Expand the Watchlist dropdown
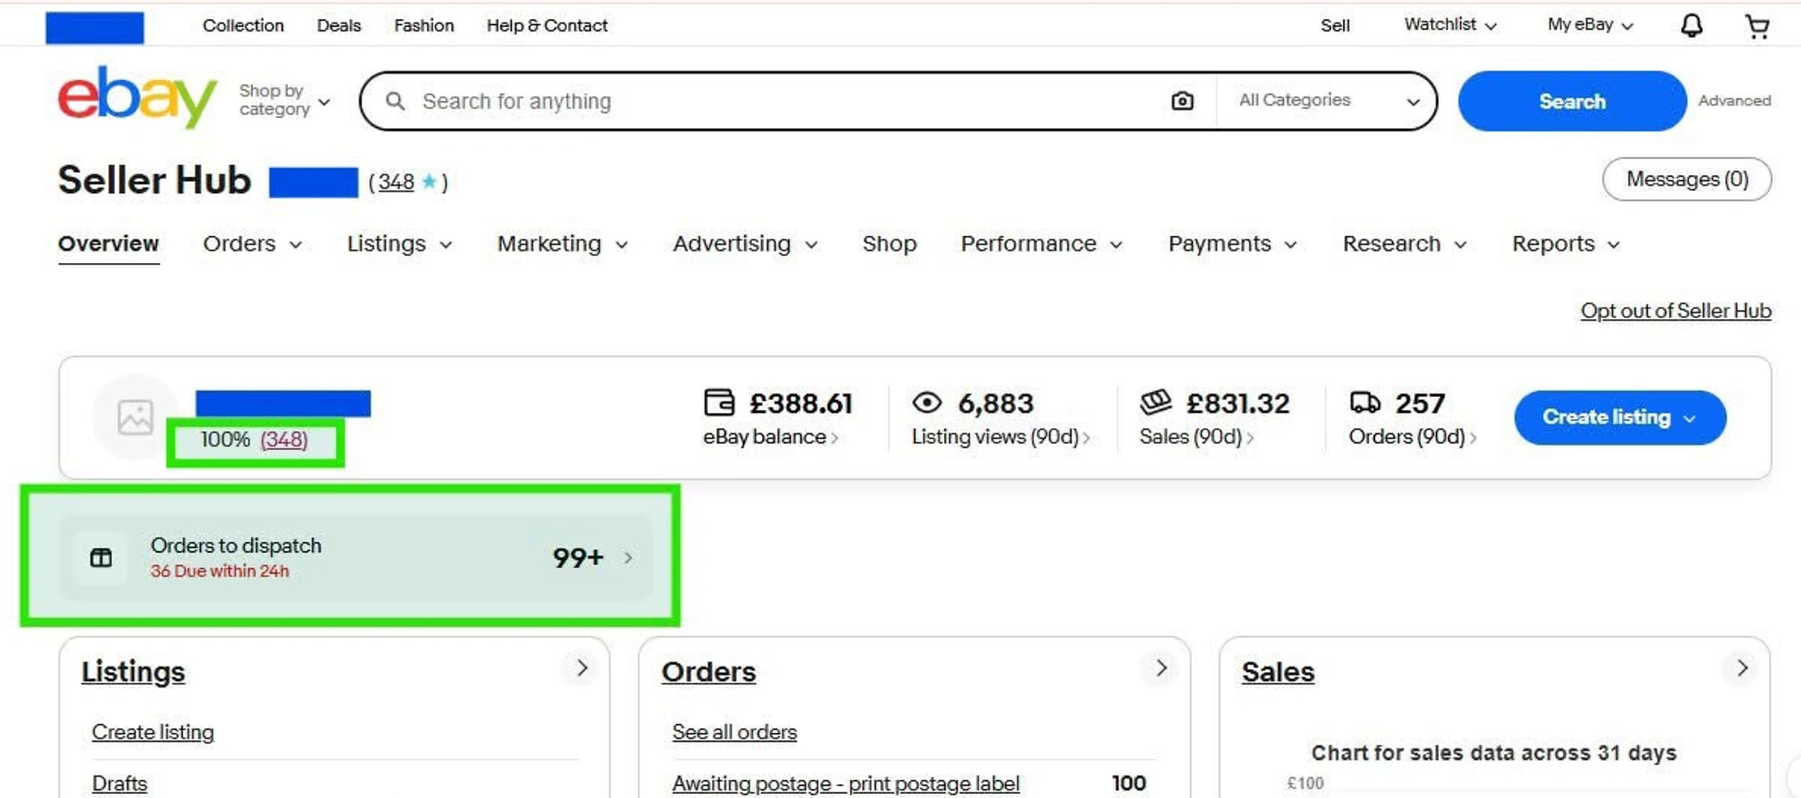Screen dimensions: 1801x798 1450,25
